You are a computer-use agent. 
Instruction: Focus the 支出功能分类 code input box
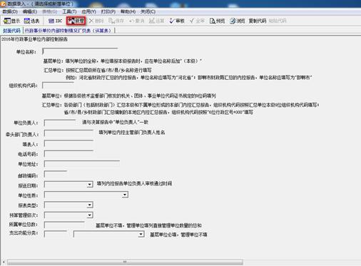56,234
